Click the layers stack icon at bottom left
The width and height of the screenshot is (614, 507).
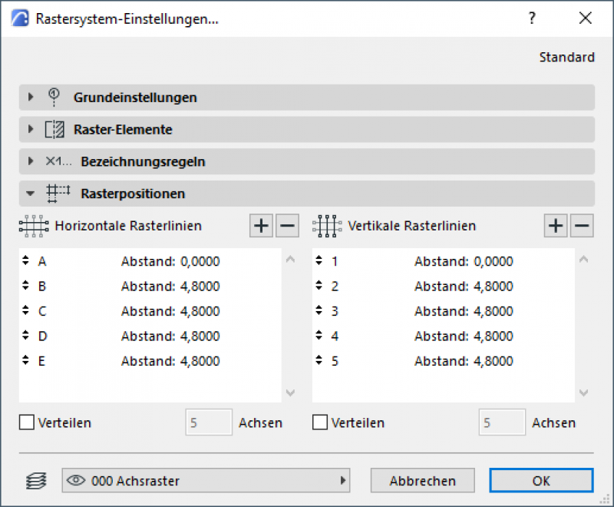click(32, 482)
